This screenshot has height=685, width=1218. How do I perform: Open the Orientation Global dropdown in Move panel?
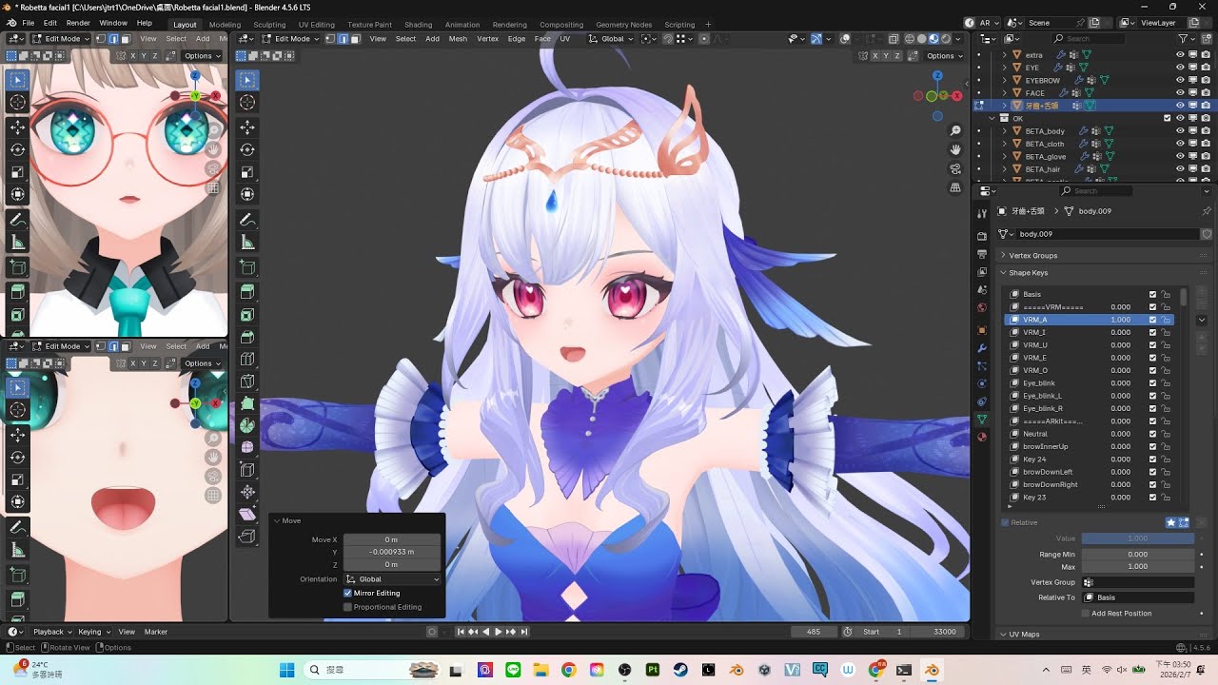pyautogui.click(x=393, y=578)
